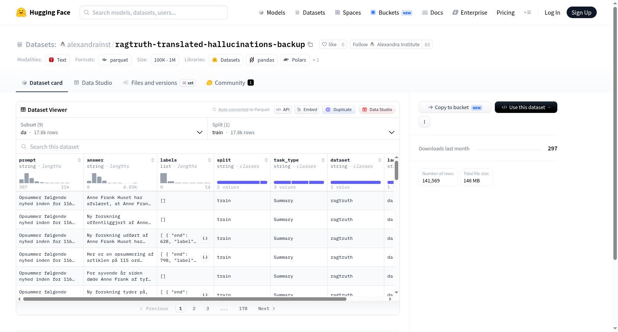The height and width of the screenshot is (332, 618).
Task: Open the Auto-converted to Parquet link
Action: (244, 110)
